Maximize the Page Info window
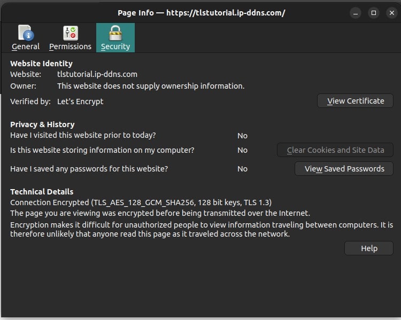 (374, 12)
